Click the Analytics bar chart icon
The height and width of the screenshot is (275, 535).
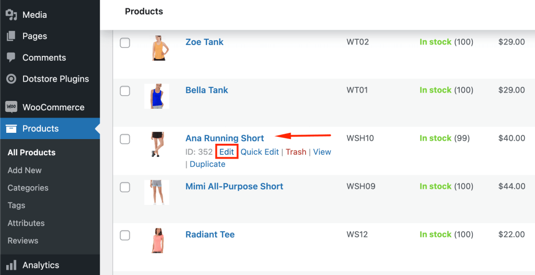coord(11,265)
